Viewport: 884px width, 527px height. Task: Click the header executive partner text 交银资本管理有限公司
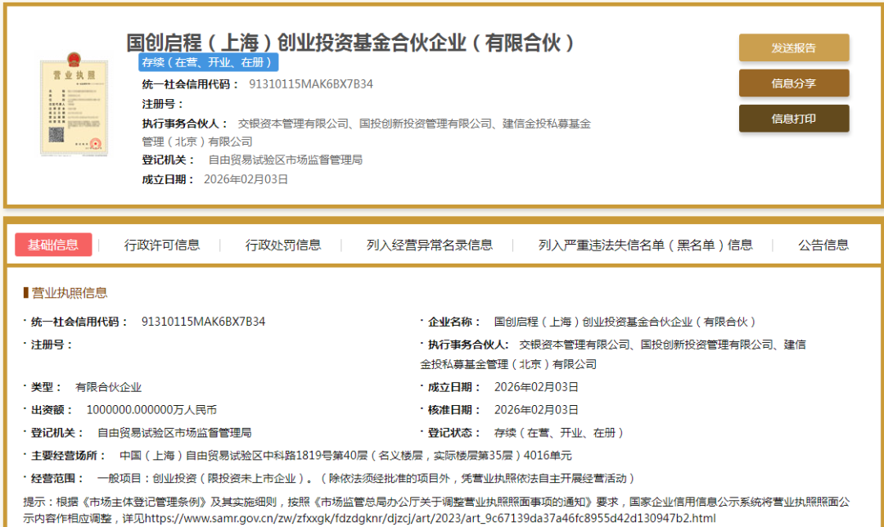[x=293, y=124]
